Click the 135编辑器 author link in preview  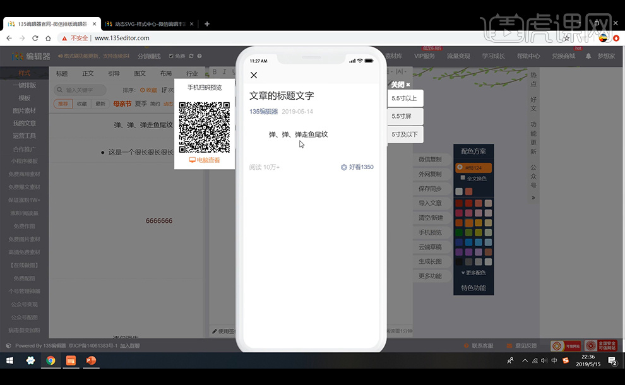point(263,112)
